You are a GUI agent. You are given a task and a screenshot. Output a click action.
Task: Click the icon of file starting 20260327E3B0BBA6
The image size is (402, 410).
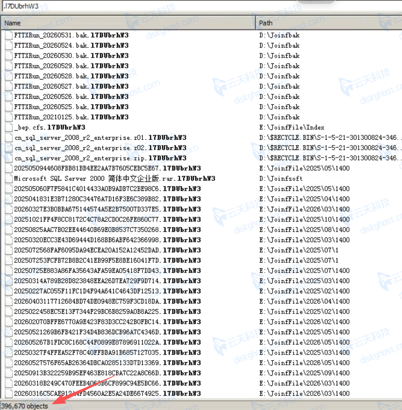pos(9,209)
